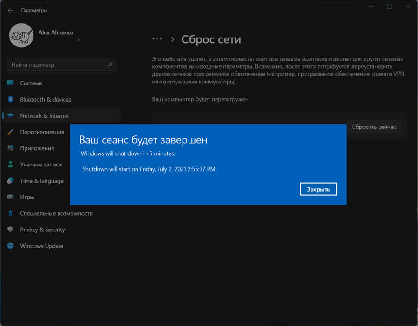Click the Windows Update sync icon

[10, 245]
